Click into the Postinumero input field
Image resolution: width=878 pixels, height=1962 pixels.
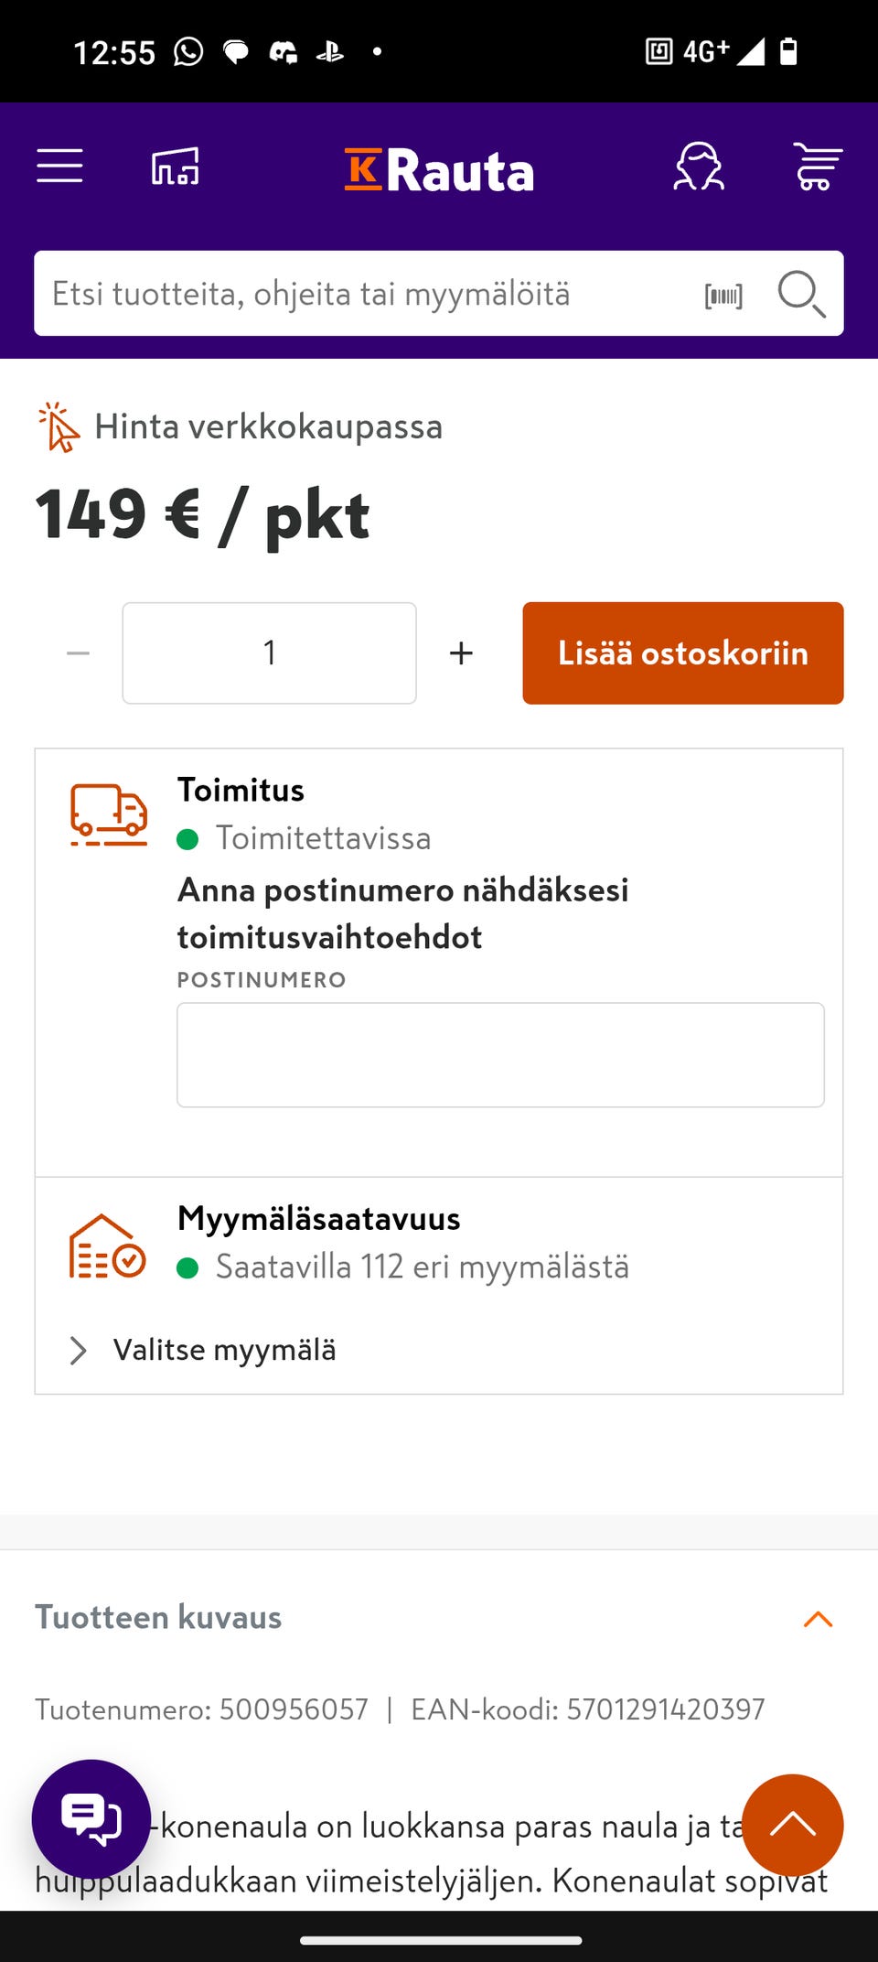pyautogui.click(x=500, y=1054)
